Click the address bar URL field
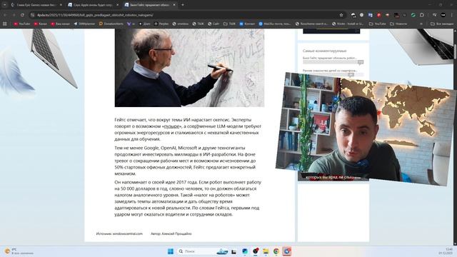The image size is (457, 257). [x=186, y=15]
